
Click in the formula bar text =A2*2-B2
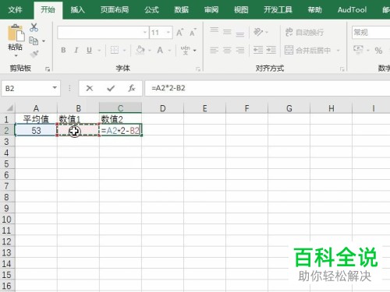[x=168, y=88]
